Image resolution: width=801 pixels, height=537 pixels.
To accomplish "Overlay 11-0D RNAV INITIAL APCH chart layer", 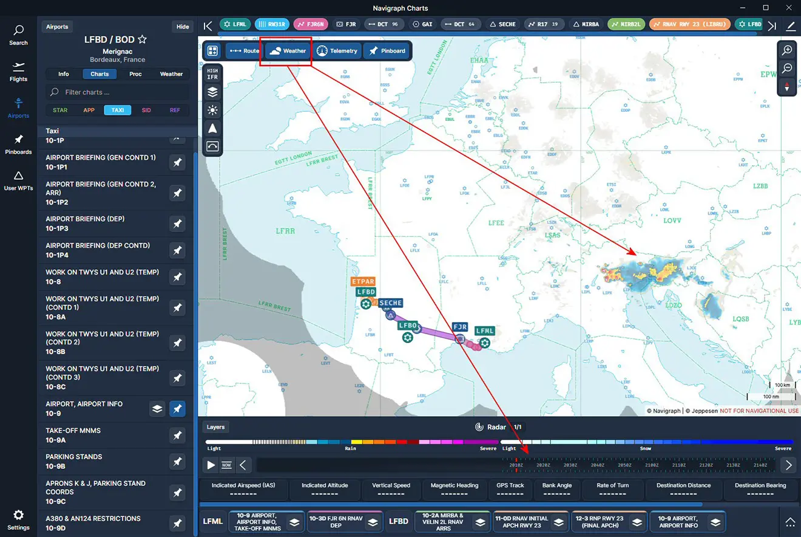I will point(558,522).
